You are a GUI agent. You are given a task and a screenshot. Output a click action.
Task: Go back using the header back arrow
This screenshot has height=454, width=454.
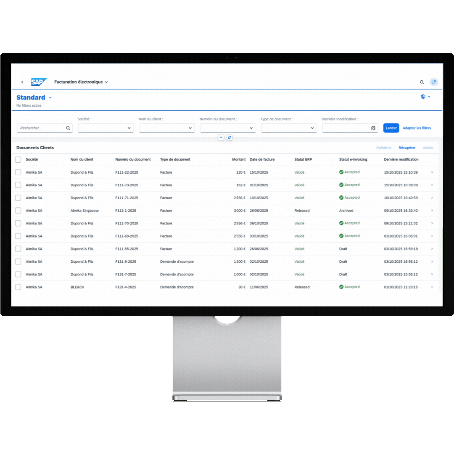coord(22,82)
